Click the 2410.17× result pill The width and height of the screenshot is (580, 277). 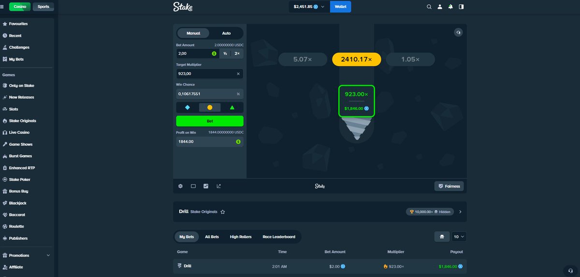tap(357, 59)
